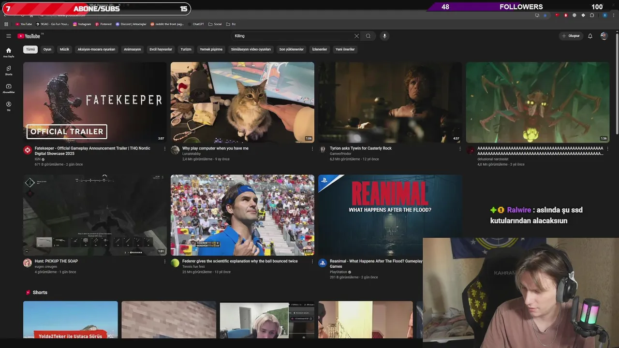Open the Instagram bookmark
The width and height of the screenshot is (619, 348).
(82, 24)
